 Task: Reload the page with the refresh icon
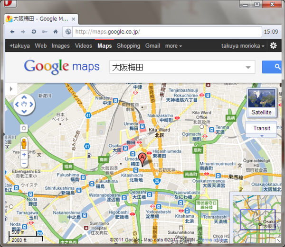pyautogui.click(x=34, y=32)
